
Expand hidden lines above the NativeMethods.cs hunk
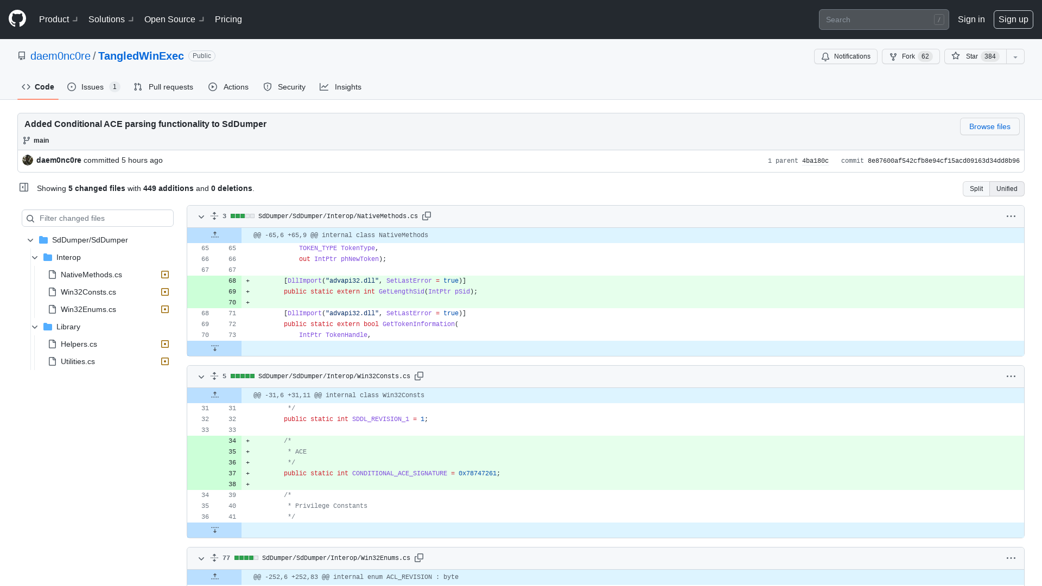[x=215, y=234]
